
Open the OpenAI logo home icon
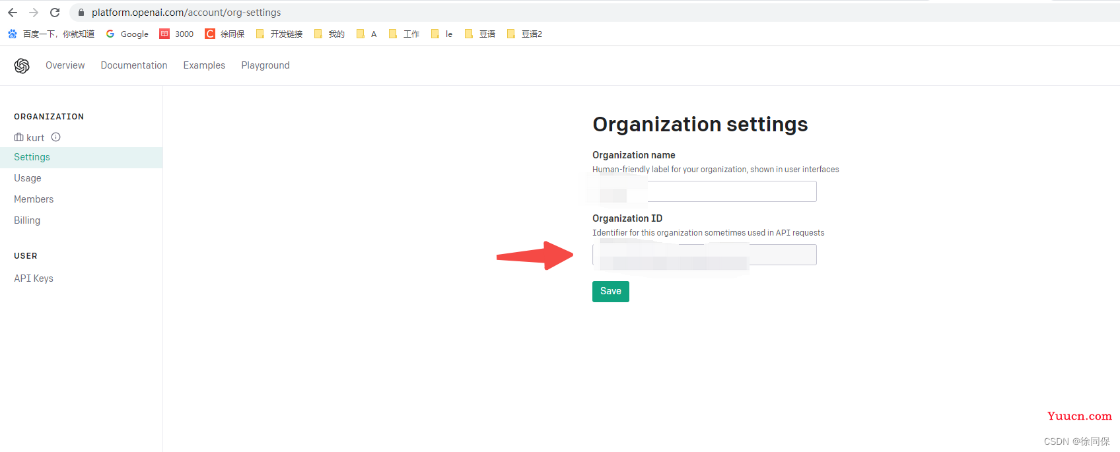click(x=22, y=65)
